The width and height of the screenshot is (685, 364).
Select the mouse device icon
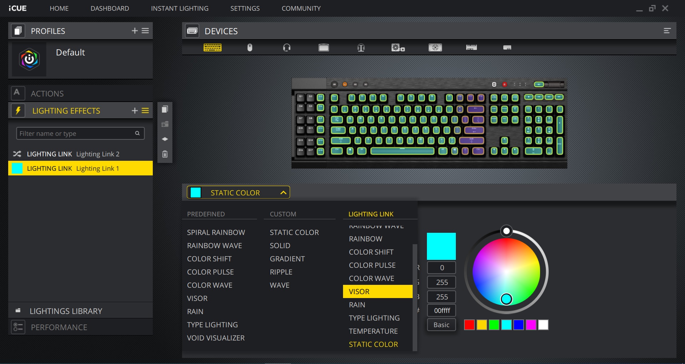250,47
